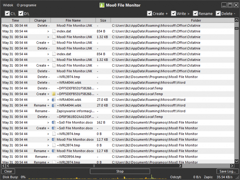Open the O programie menu

(26, 5)
